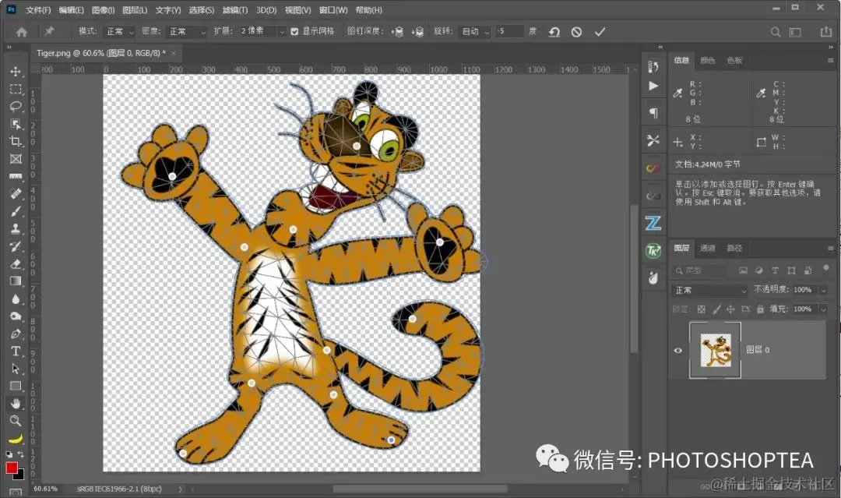Viewport: 841px width, 498px height.
Task: Select the Lasso tool
Action: click(16, 106)
